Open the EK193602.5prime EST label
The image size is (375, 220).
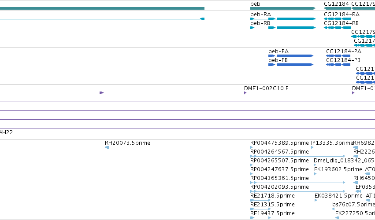point(338,169)
